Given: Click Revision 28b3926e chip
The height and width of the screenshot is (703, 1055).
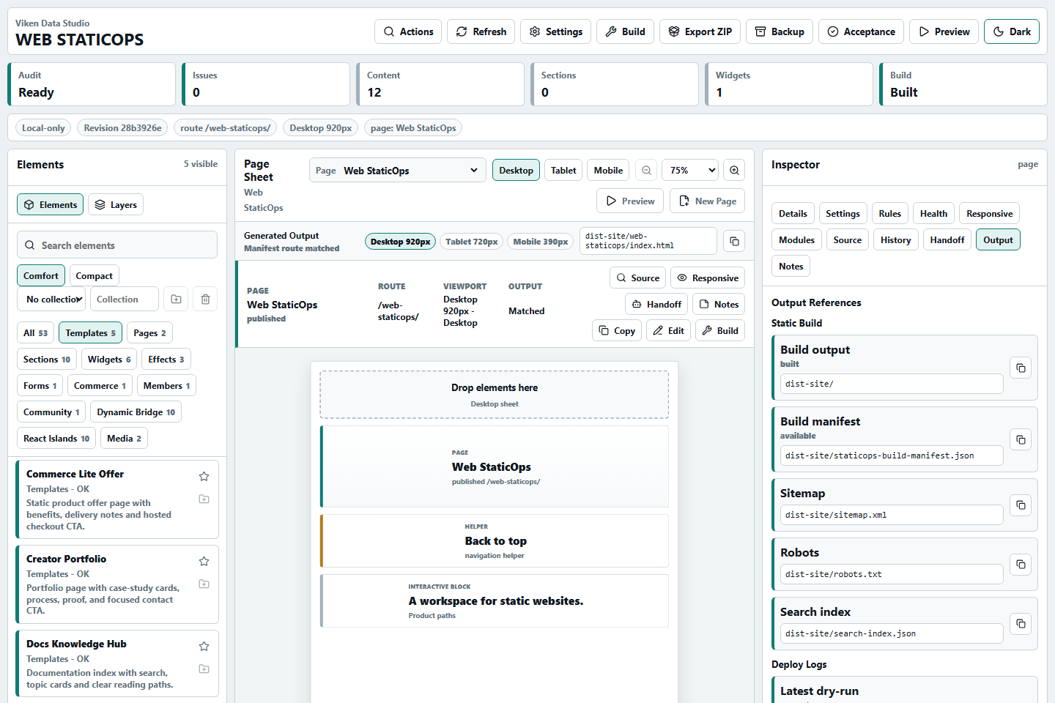Looking at the screenshot, I should coord(122,127).
